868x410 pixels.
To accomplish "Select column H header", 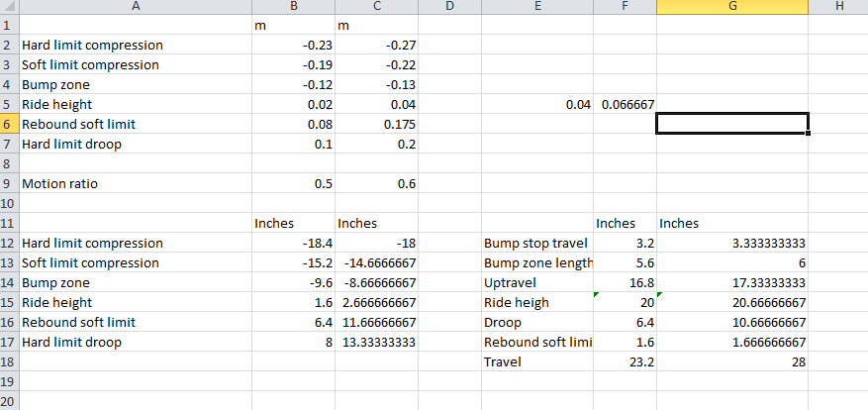I will (838, 7).
